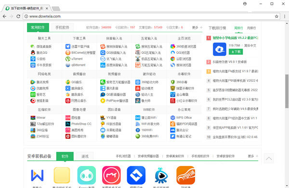289x188 pixels.
Task: Open the Winrar icon
Action: click(33, 117)
